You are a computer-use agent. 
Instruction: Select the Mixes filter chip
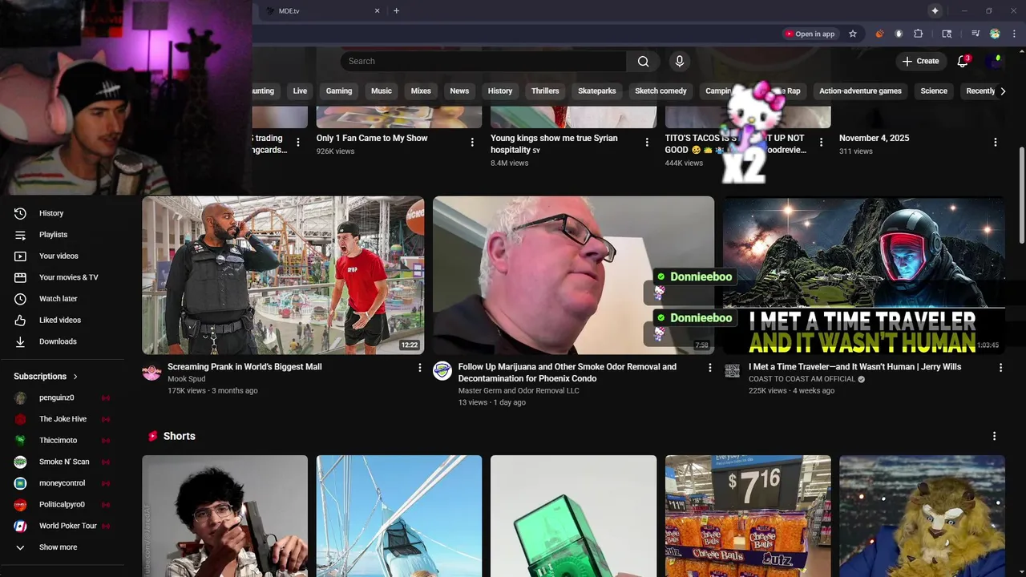tap(421, 91)
